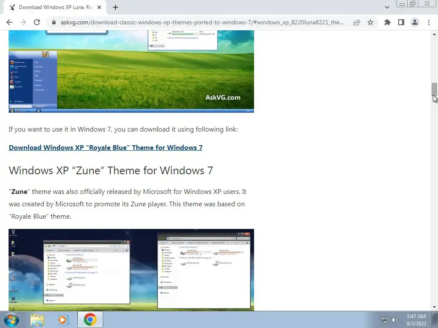Open the taskbar clock and date
Screen dimensions: 438x328
pyautogui.click(x=416, y=320)
